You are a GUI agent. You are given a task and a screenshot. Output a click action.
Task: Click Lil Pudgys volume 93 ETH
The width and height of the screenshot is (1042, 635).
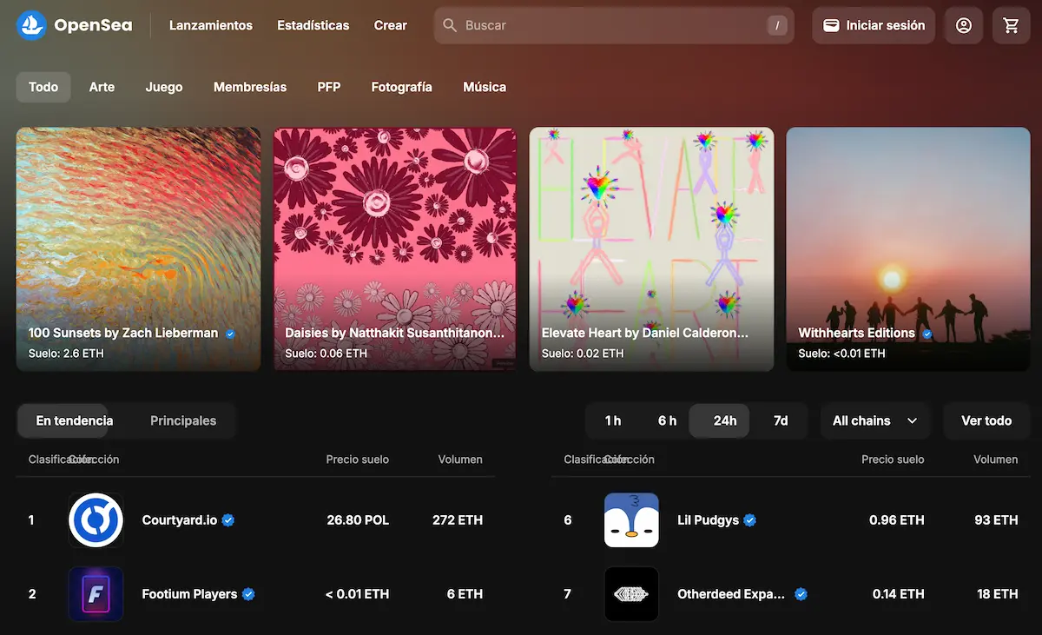coord(996,520)
